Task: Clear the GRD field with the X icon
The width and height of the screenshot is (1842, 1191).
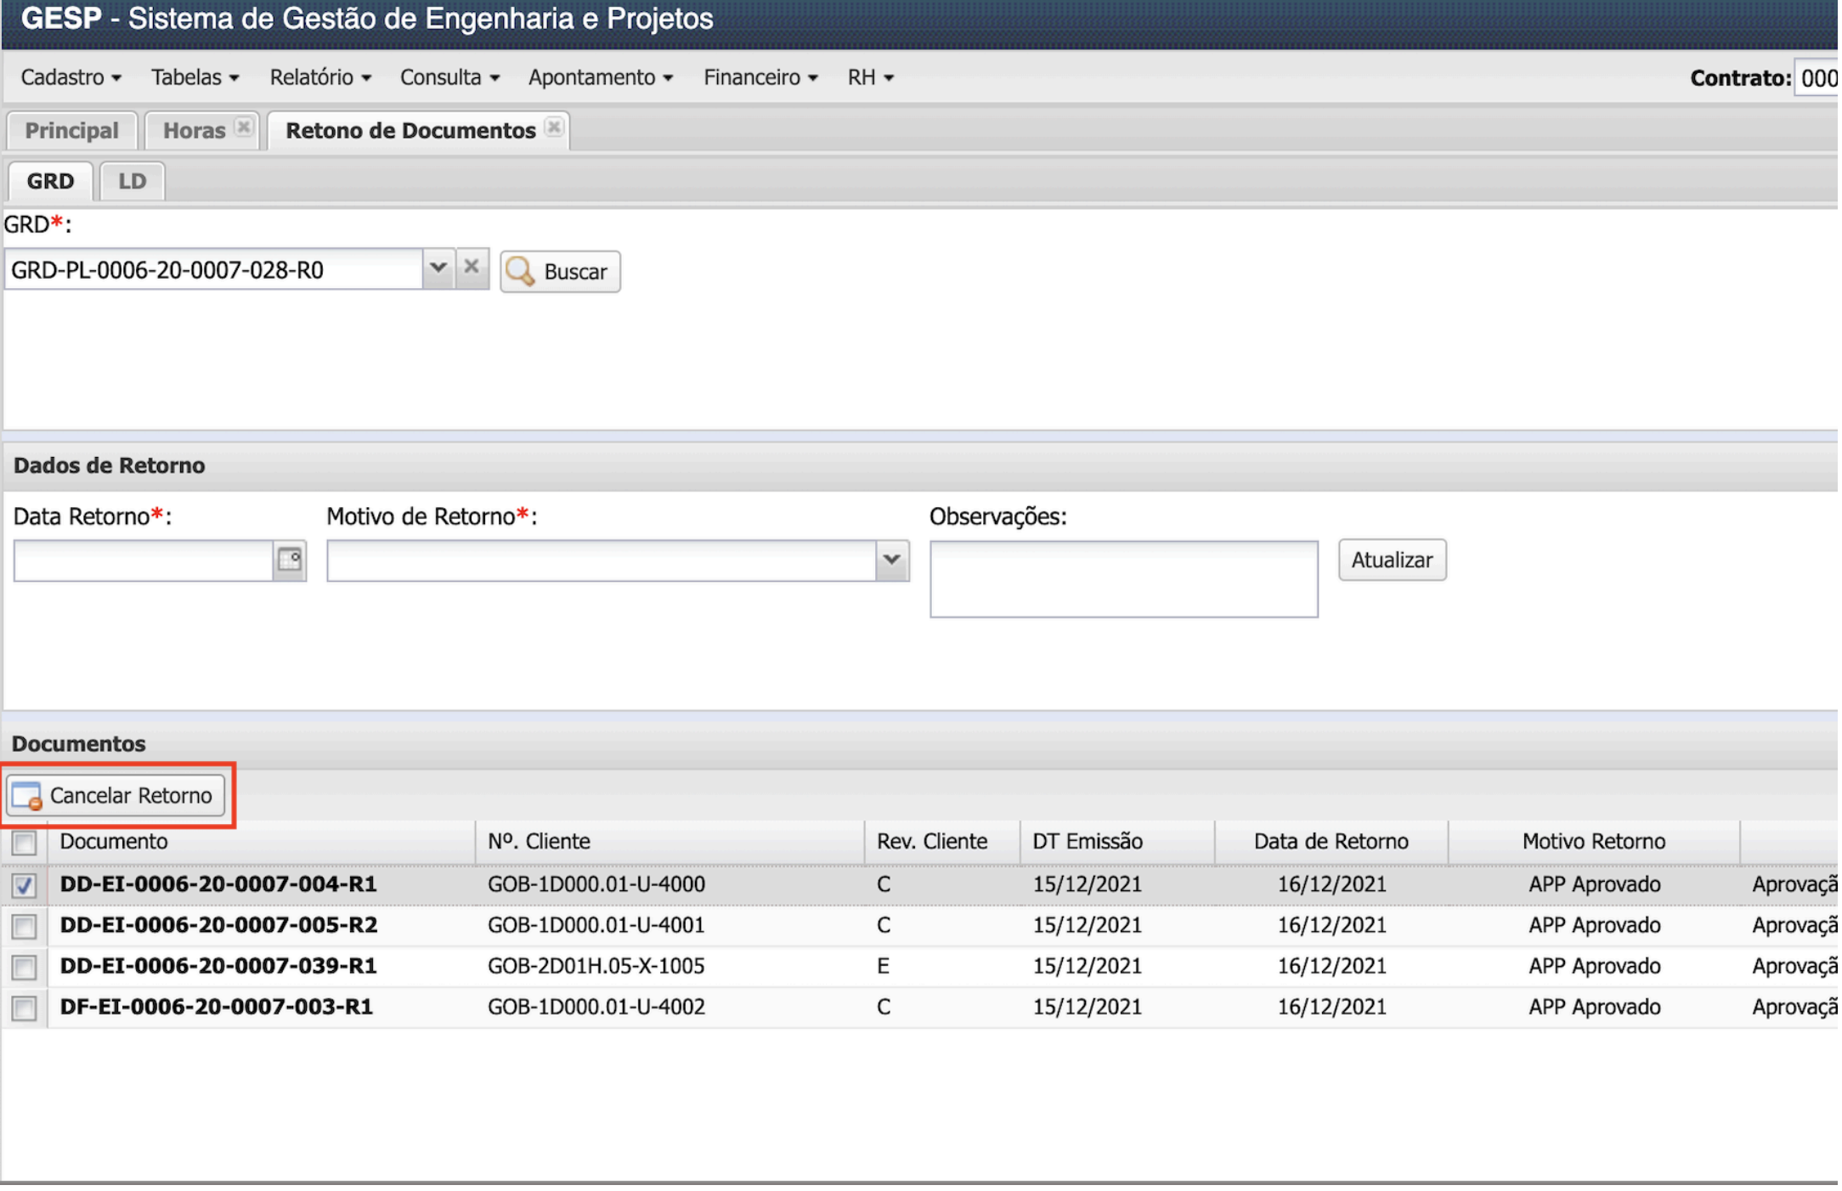Action: 472,268
